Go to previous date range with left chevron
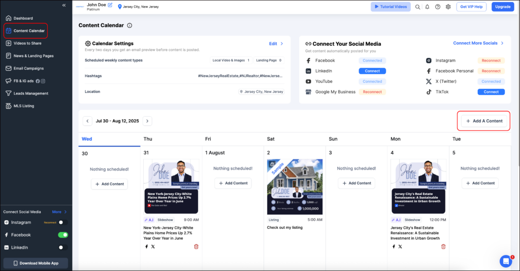Viewport: 520px width, 271px height. pos(87,121)
